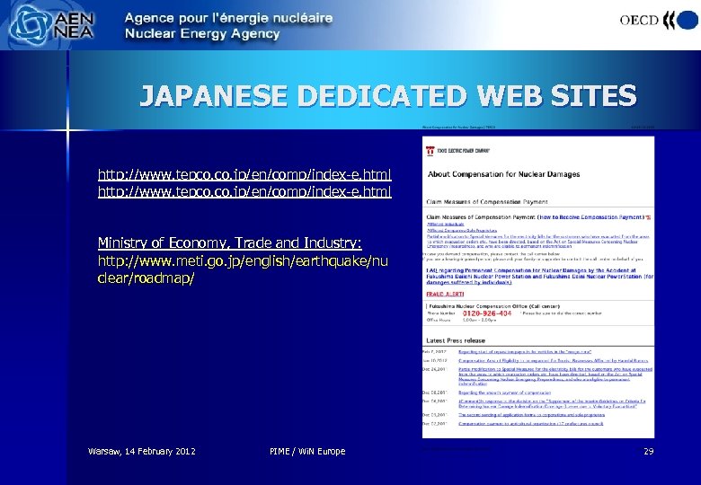Click the Tokyo Electric Power Company logo
Image resolution: width=701 pixels, height=485 pixels.
[x=457, y=151]
